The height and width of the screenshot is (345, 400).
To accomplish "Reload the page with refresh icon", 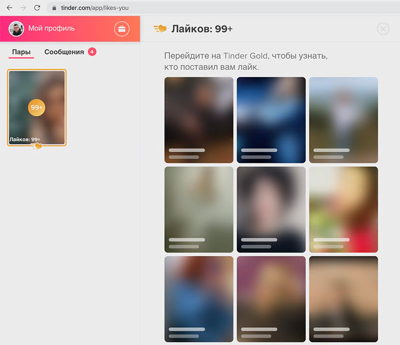I will tap(37, 8).
